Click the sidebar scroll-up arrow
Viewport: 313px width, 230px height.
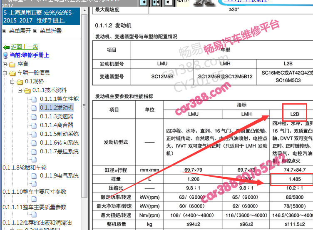pos(84,10)
